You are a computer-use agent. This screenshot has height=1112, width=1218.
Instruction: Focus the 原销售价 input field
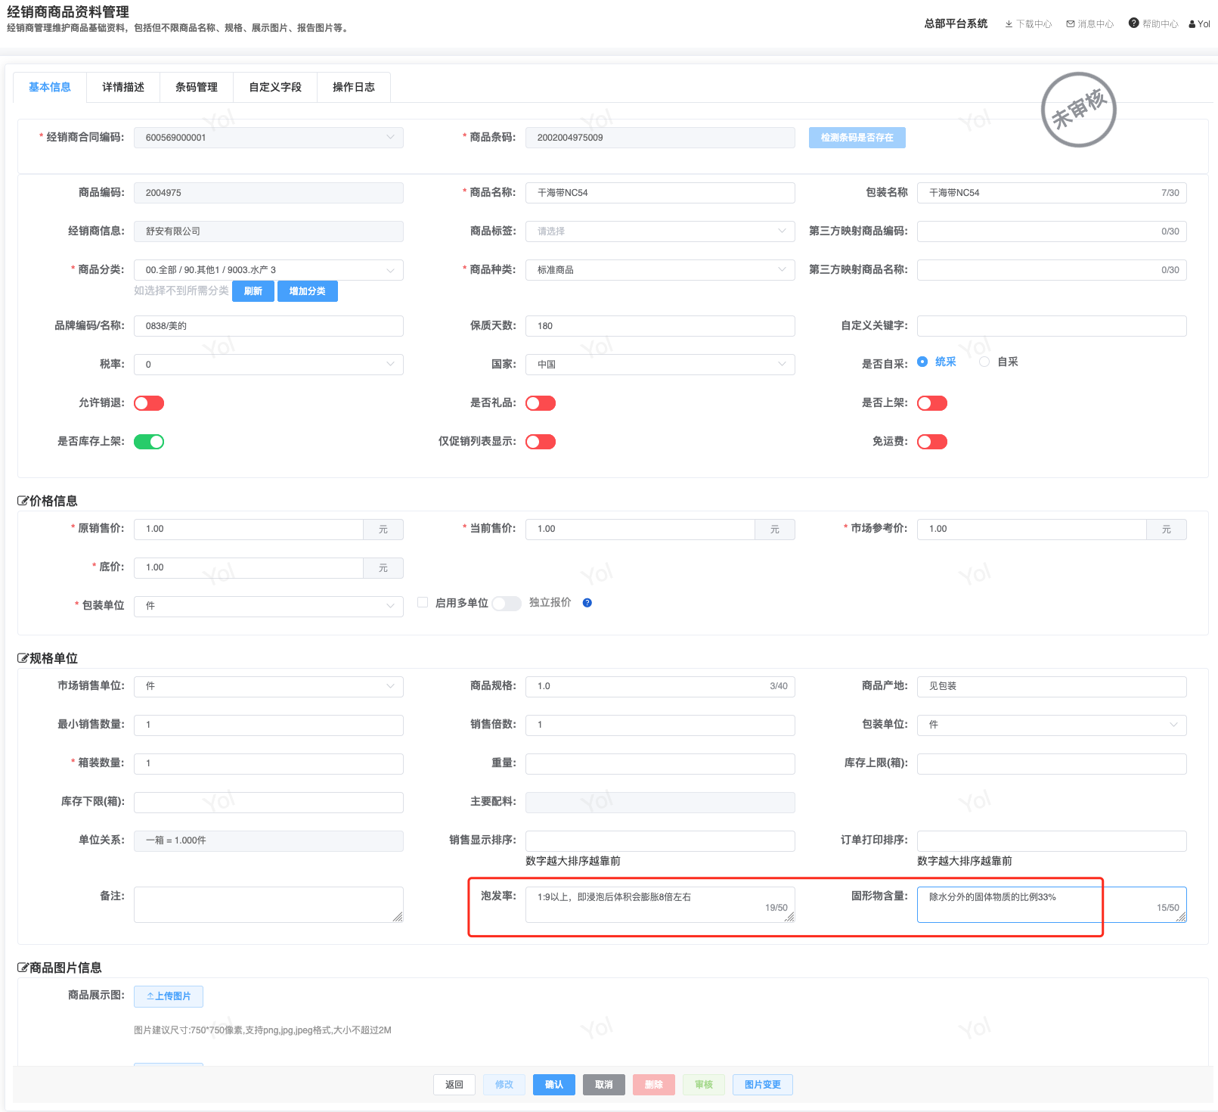coord(249,530)
